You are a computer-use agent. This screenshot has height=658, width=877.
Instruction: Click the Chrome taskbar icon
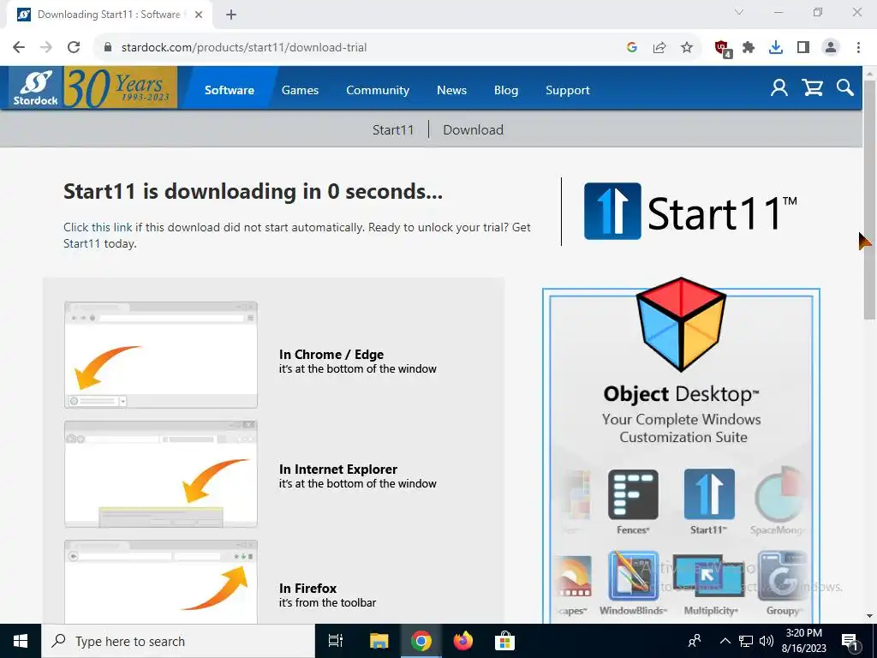coord(421,641)
